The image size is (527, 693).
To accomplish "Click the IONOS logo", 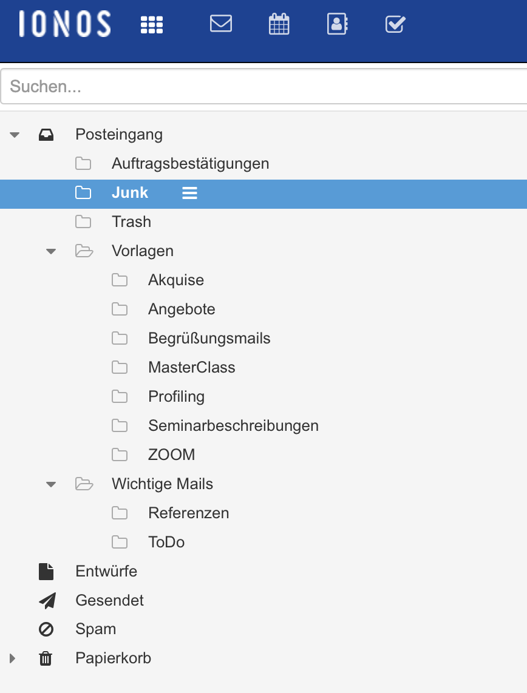I will point(65,24).
